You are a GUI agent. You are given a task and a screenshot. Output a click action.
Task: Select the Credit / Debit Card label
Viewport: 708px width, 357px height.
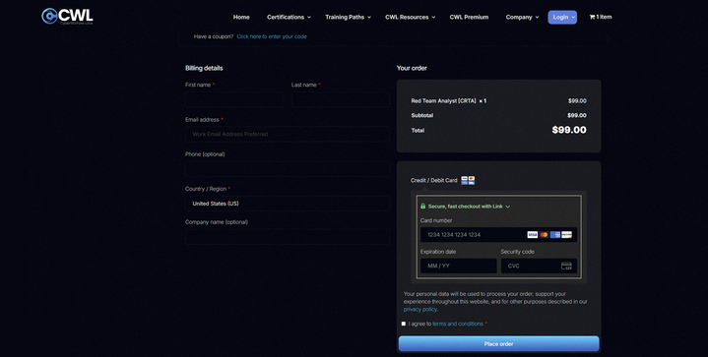pos(434,180)
